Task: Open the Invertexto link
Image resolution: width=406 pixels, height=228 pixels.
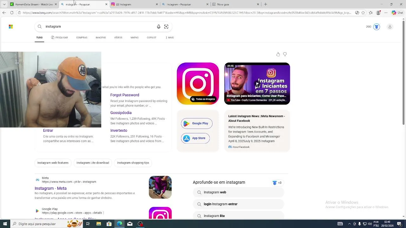Action: (119, 130)
